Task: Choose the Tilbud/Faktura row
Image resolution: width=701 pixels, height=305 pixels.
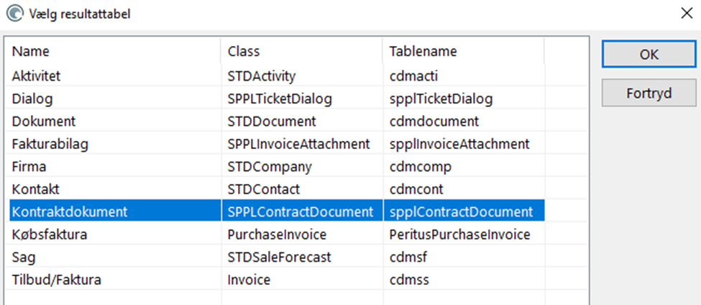Action: [277, 280]
